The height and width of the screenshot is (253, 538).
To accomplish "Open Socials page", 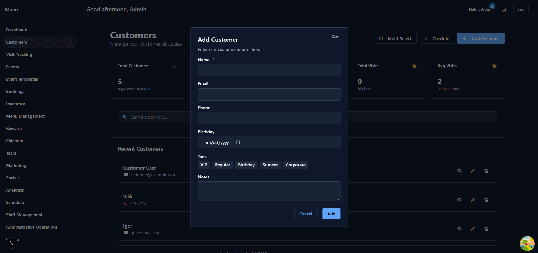I will pyautogui.click(x=39, y=178).
